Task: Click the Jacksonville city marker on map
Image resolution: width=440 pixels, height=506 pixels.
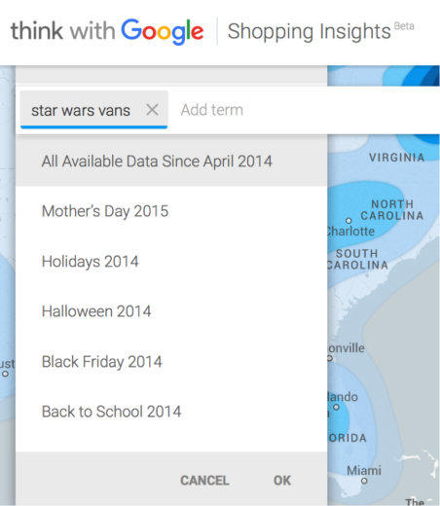Action: tap(330, 358)
